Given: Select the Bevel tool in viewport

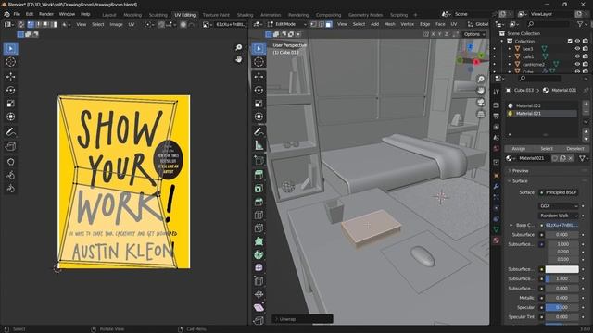Looking at the screenshot, I should (x=259, y=202).
